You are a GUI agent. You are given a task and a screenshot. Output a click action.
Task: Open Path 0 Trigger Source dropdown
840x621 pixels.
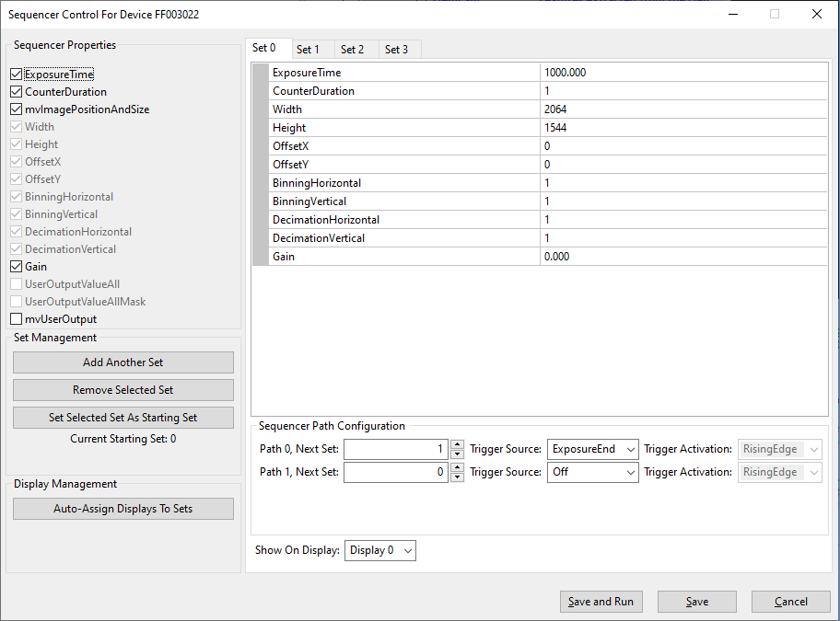tap(592, 449)
